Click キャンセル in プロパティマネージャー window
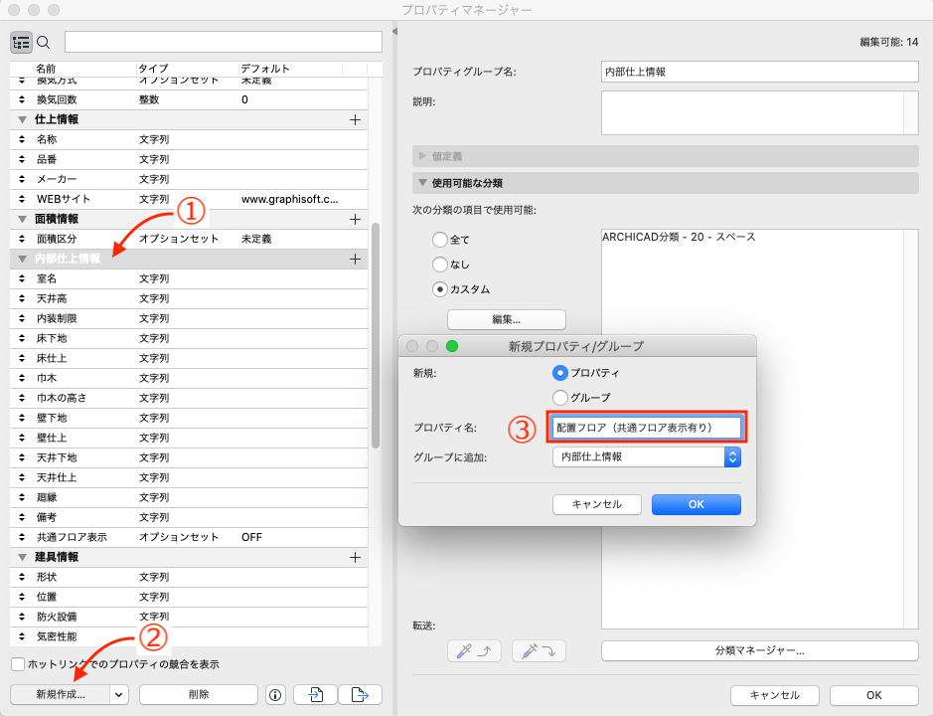The height and width of the screenshot is (716, 933). coord(775,695)
